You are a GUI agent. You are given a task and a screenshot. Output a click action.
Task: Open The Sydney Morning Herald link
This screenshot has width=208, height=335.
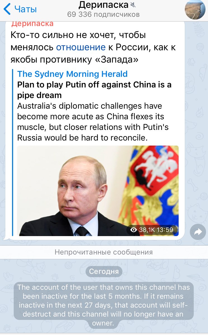[72, 74]
